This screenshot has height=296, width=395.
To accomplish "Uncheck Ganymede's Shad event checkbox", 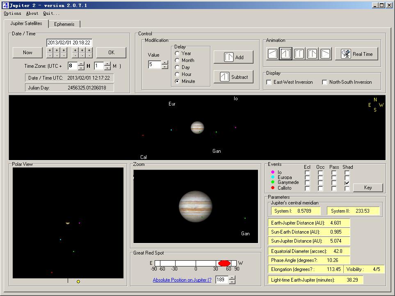I will (x=347, y=183).
